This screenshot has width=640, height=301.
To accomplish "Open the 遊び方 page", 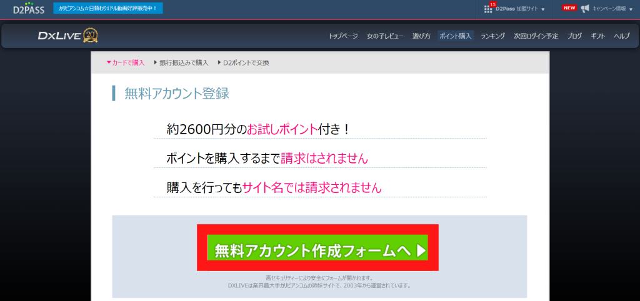I will [421, 36].
